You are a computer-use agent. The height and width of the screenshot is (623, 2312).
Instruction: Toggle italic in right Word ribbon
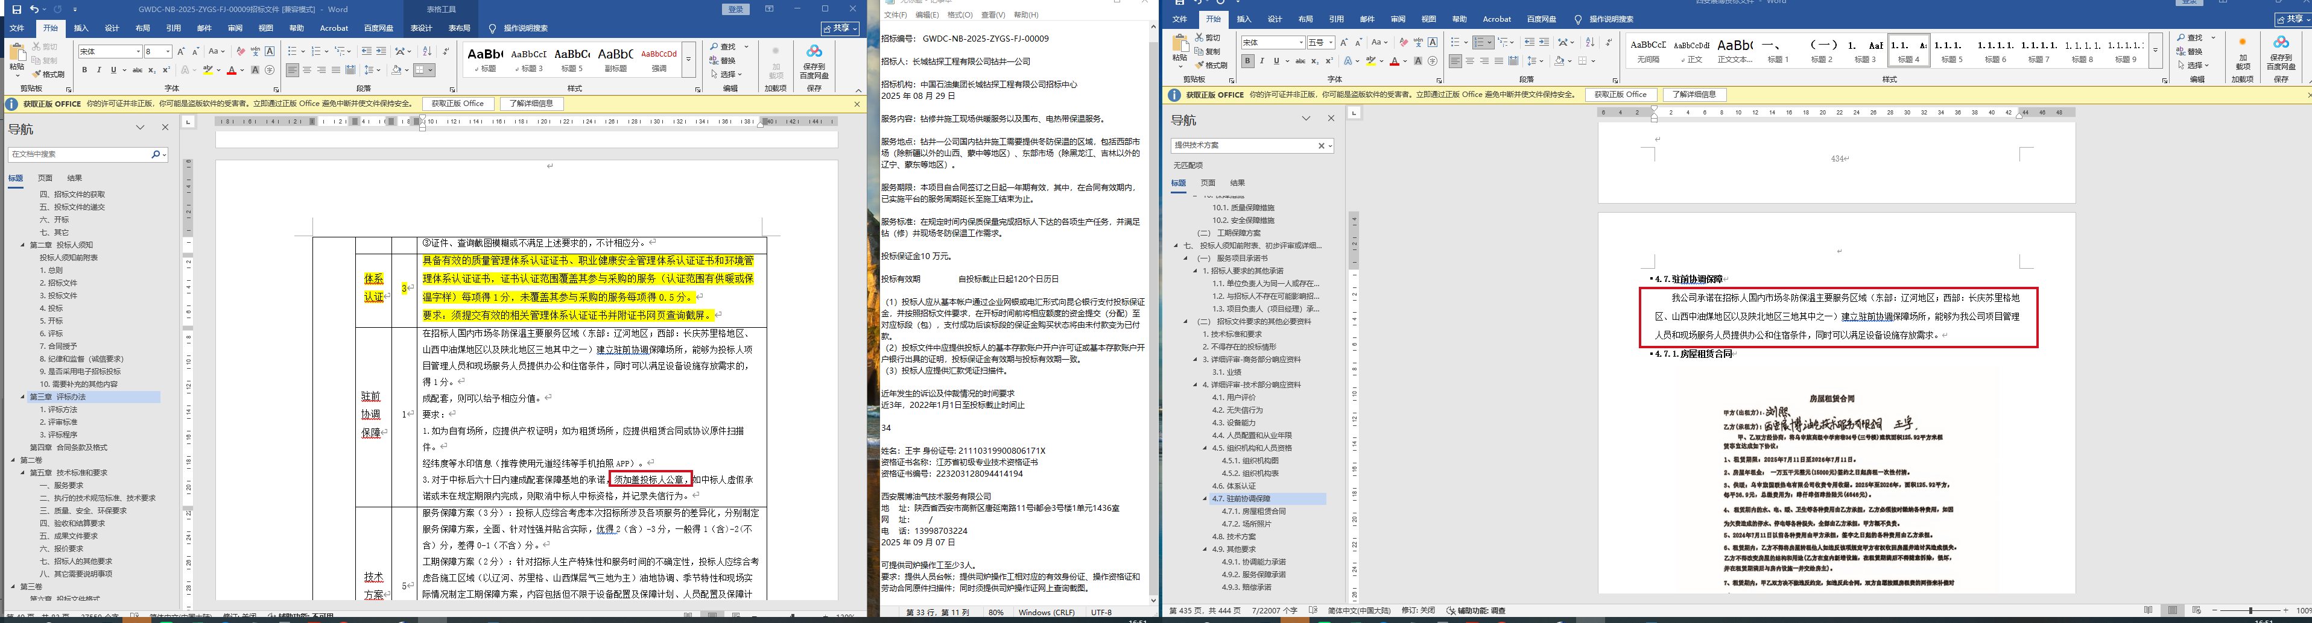pyautogui.click(x=1262, y=61)
